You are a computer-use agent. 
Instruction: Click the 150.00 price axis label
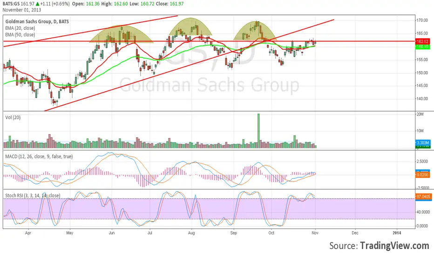click(422, 73)
